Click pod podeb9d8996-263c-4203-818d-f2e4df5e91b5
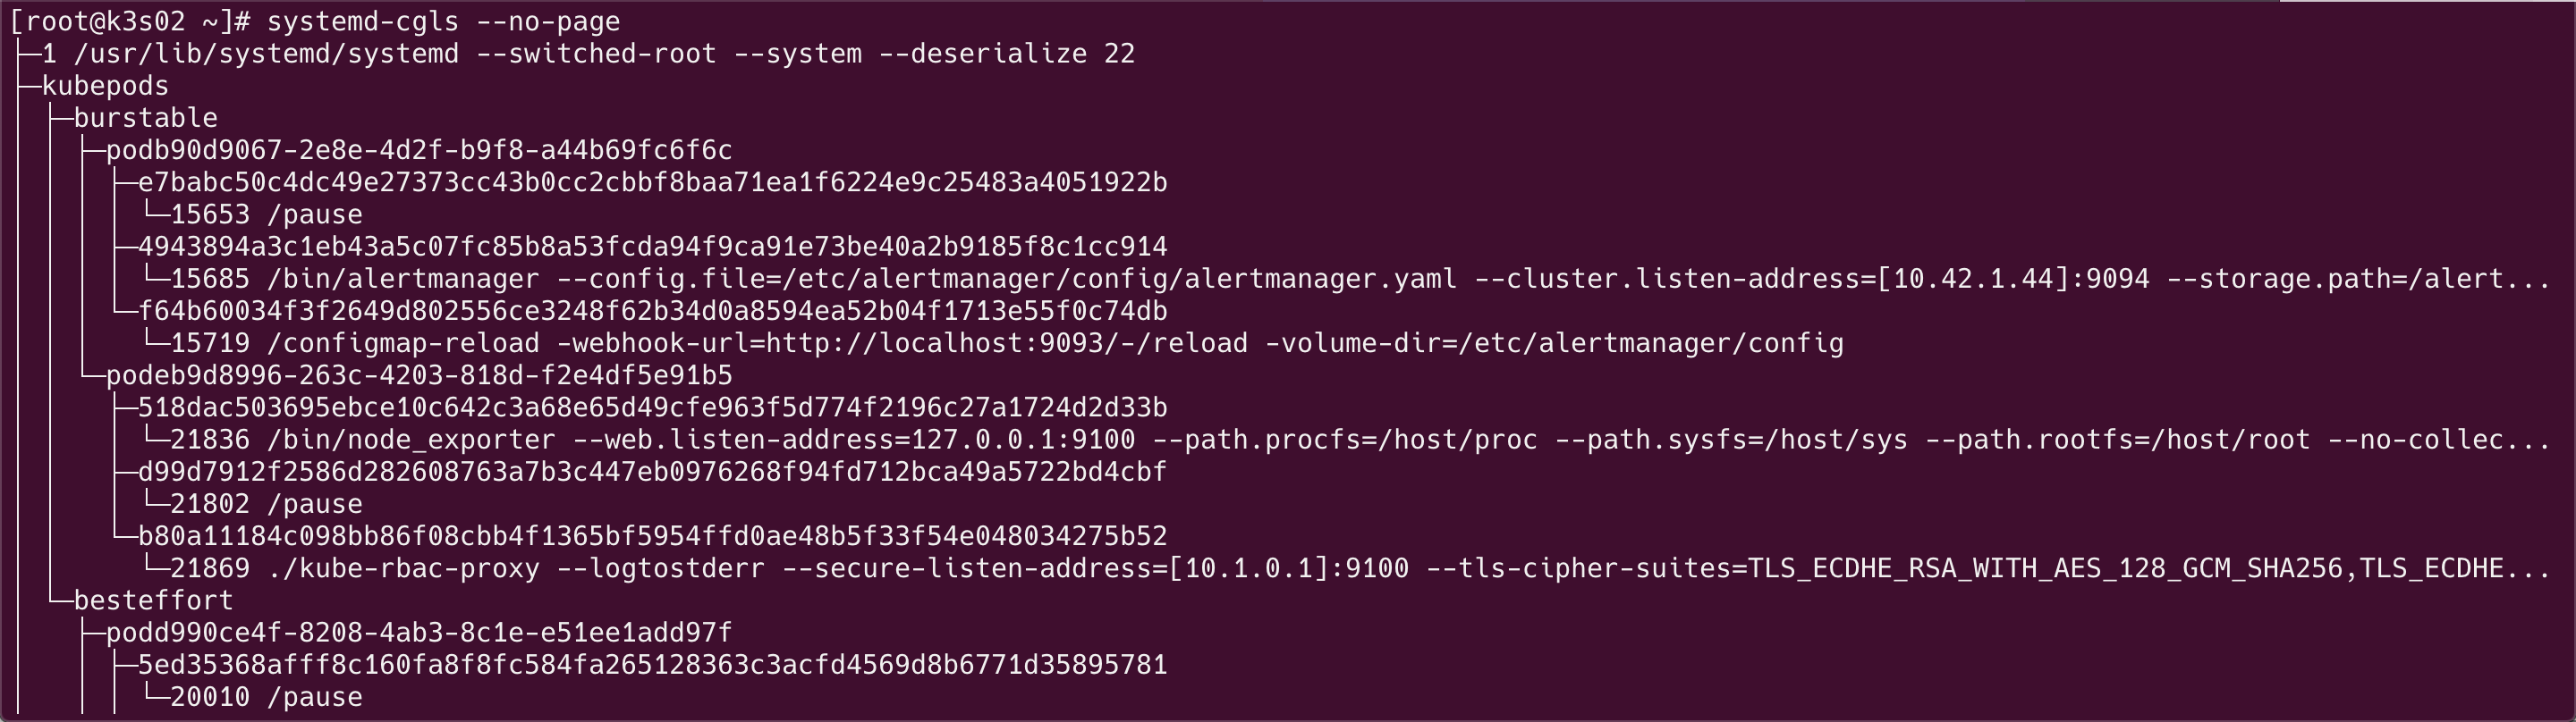2576x722 pixels. [x=419, y=375]
